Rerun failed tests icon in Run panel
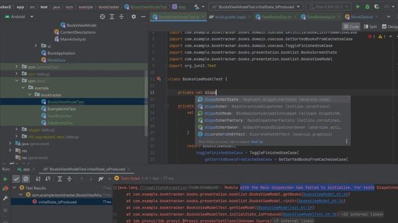The height and width of the screenshot is (223, 398). (x=6, y=188)
